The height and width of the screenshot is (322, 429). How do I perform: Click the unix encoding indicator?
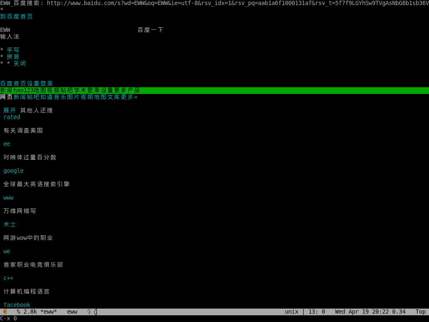(292, 312)
